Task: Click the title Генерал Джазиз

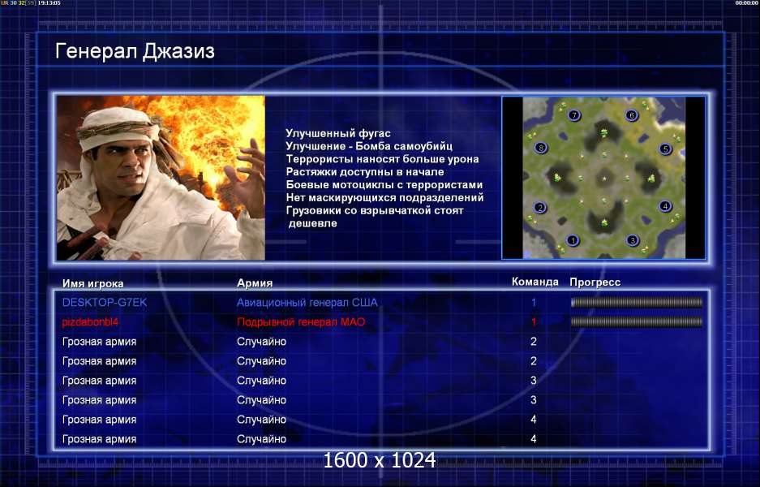Action: [135, 51]
